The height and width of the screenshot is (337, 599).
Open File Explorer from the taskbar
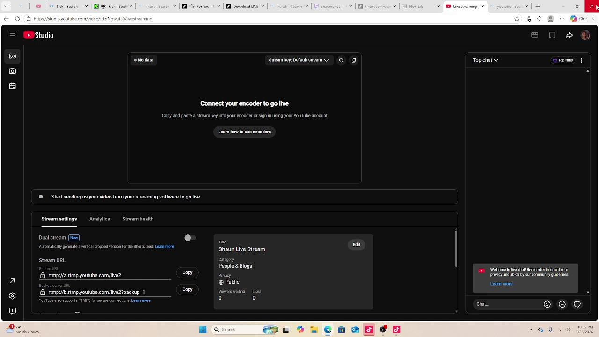click(x=314, y=330)
